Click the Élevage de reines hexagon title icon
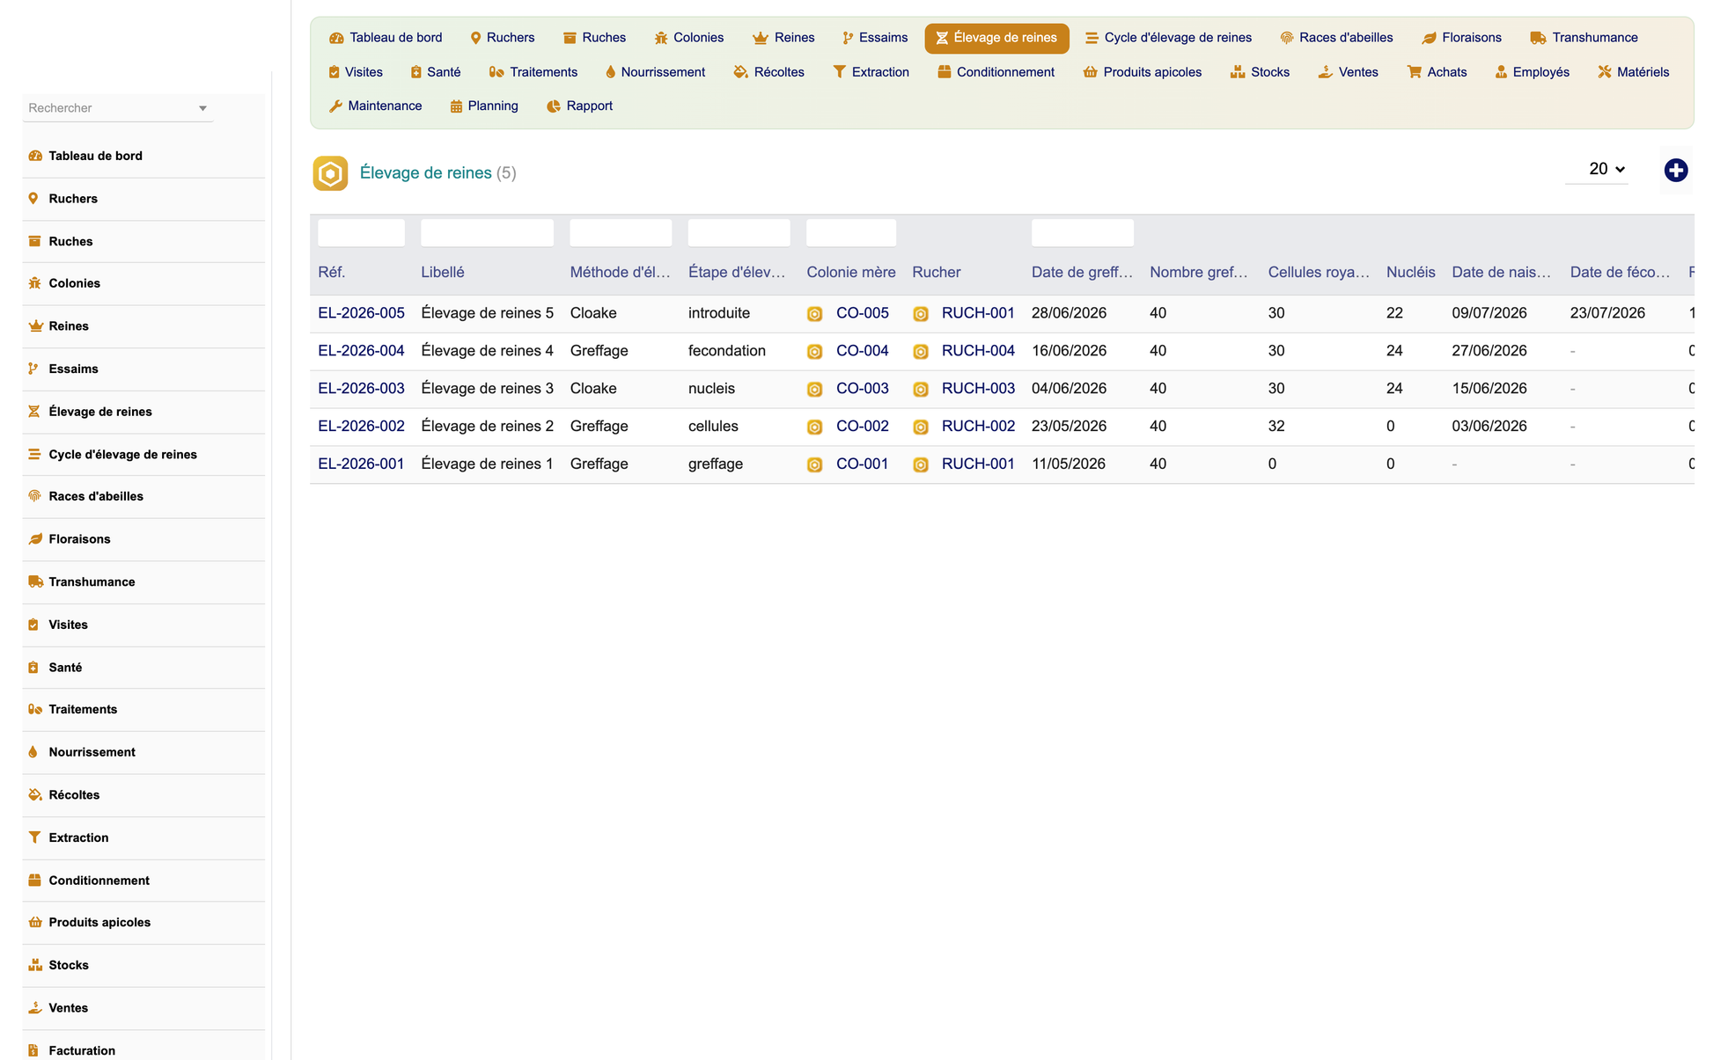1713x1060 pixels. 330,173
